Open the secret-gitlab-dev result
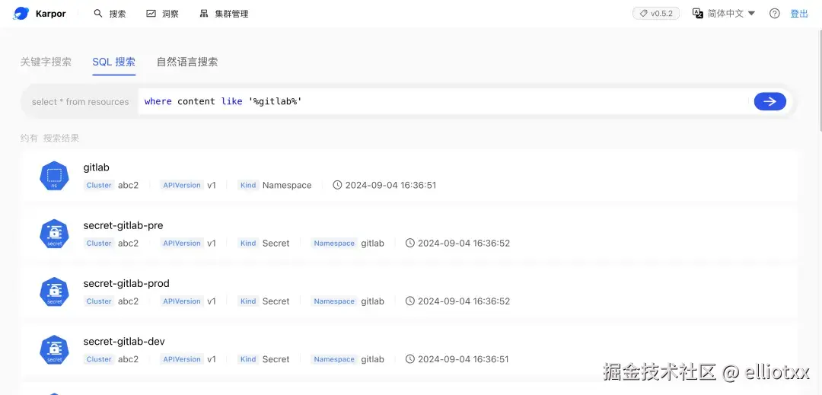822x395 pixels. tap(124, 342)
